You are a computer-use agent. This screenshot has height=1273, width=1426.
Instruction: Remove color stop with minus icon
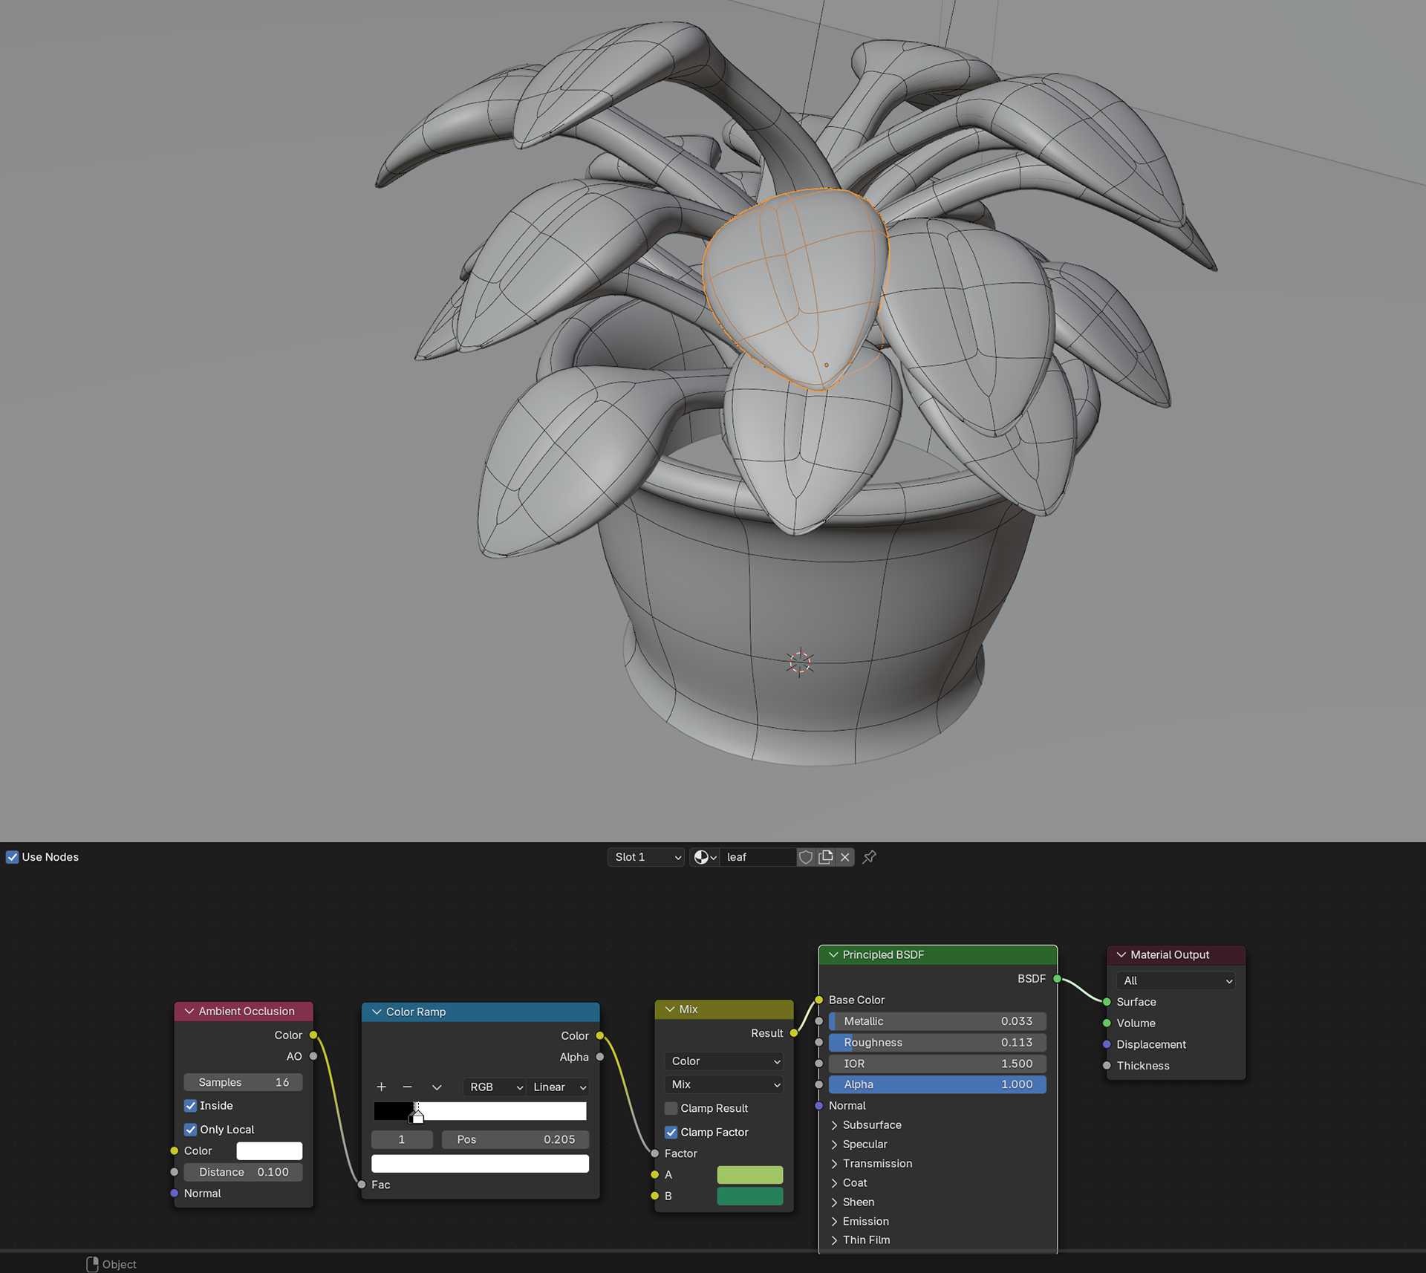(407, 1087)
